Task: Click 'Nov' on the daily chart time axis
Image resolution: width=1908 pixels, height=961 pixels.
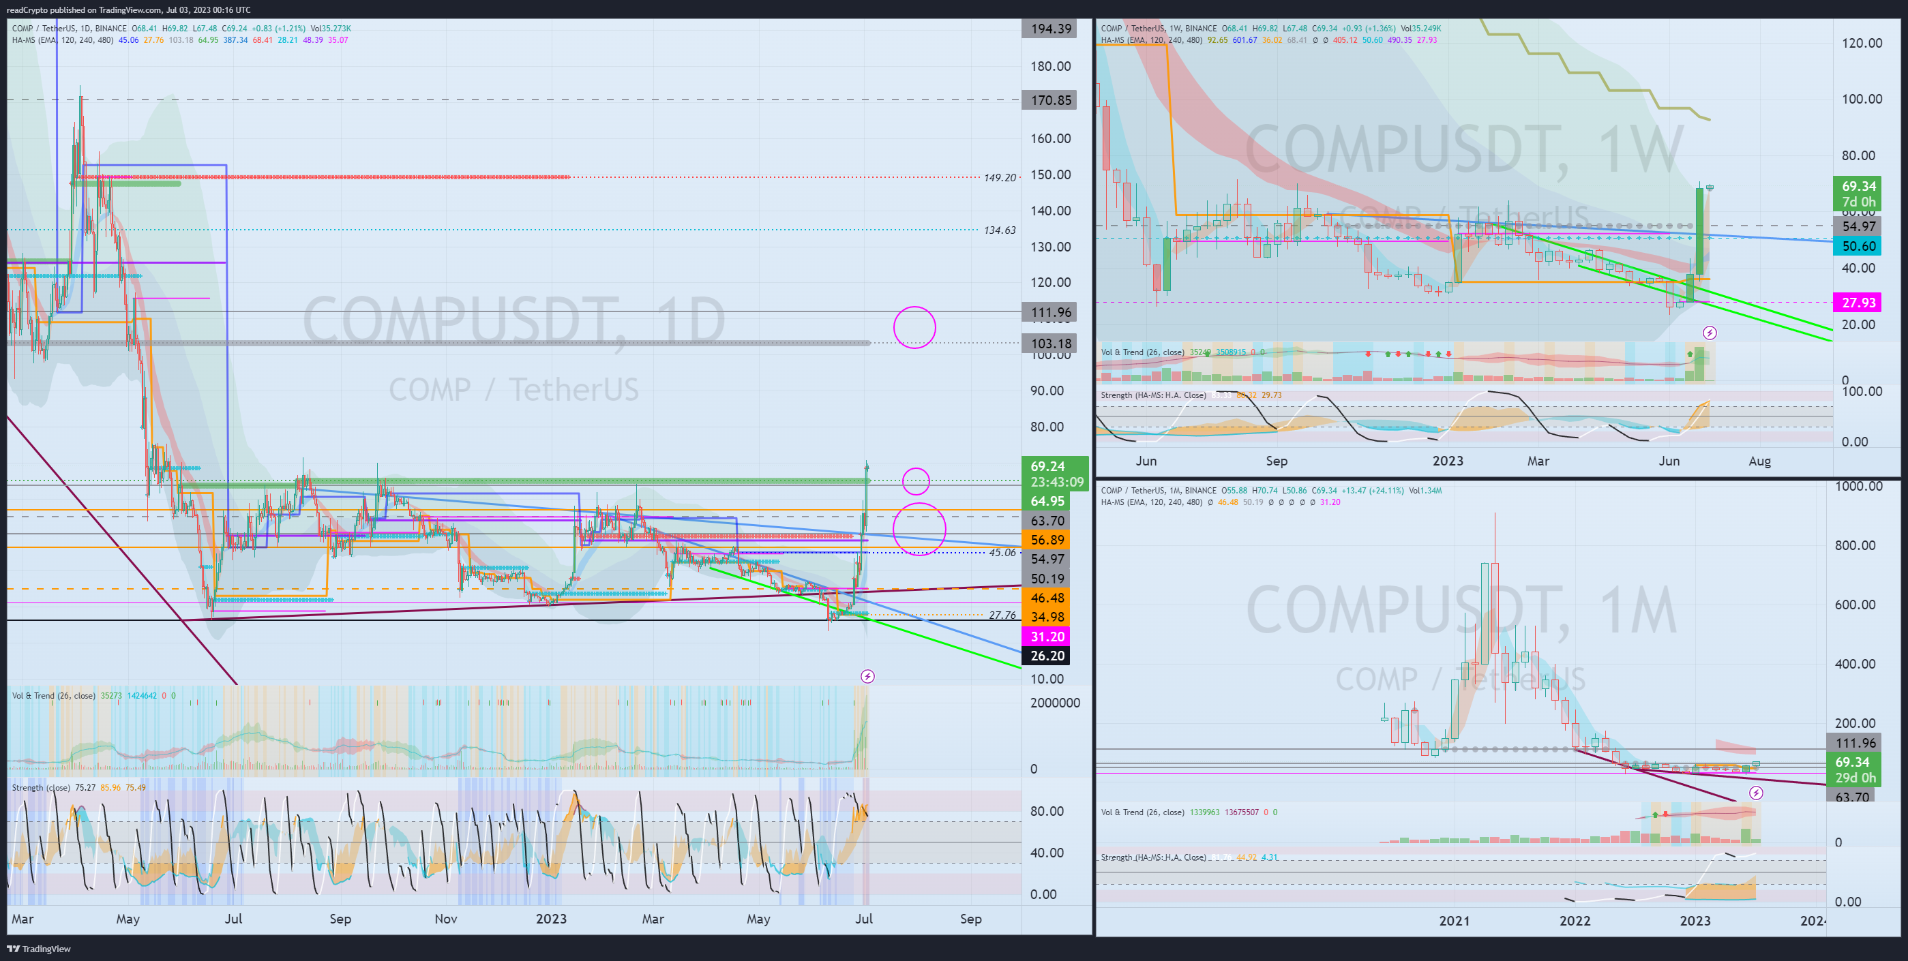Action: [x=446, y=919]
